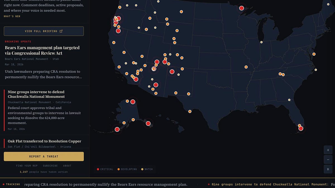Toggle the Critical legend filter
Viewport: 335px width, 188px height.
(x=105, y=169)
